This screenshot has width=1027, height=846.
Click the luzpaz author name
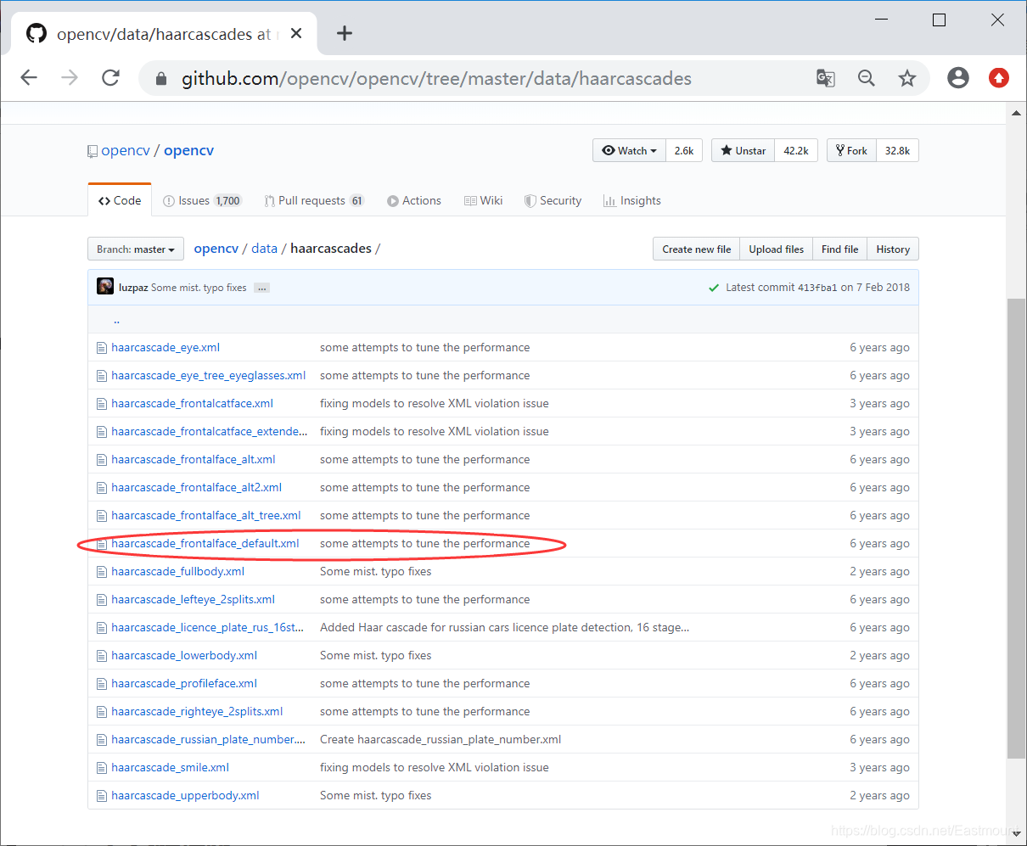(x=133, y=288)
